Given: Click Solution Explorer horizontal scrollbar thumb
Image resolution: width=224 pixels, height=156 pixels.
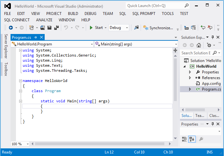Looking at the screenshot, I should tap(195, 110).
